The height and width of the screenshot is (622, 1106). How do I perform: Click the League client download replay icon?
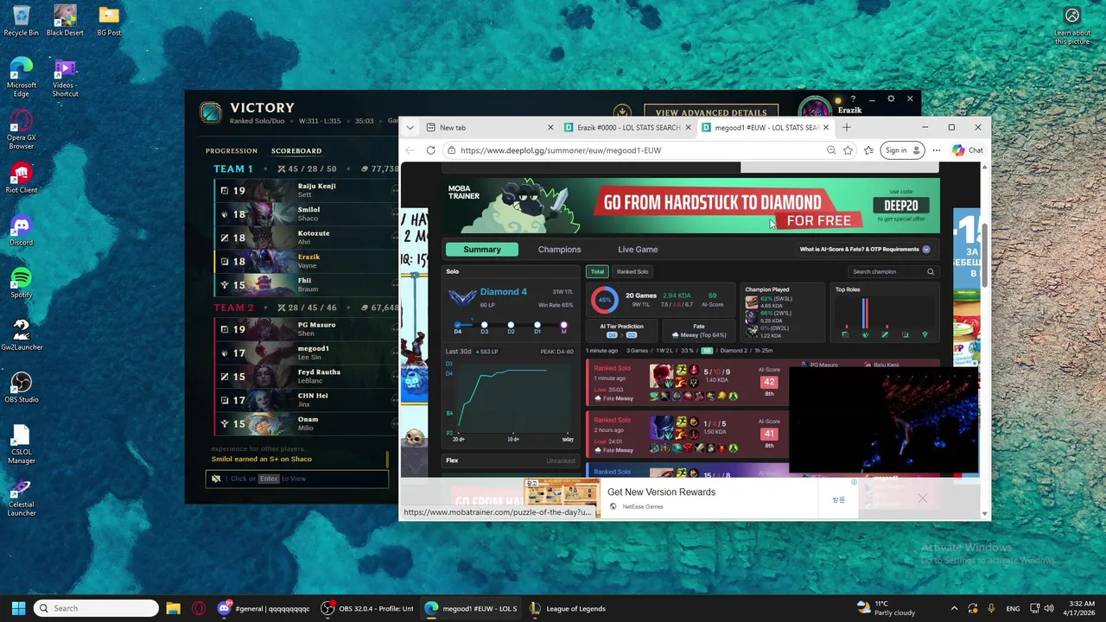(x=622, y=112)
